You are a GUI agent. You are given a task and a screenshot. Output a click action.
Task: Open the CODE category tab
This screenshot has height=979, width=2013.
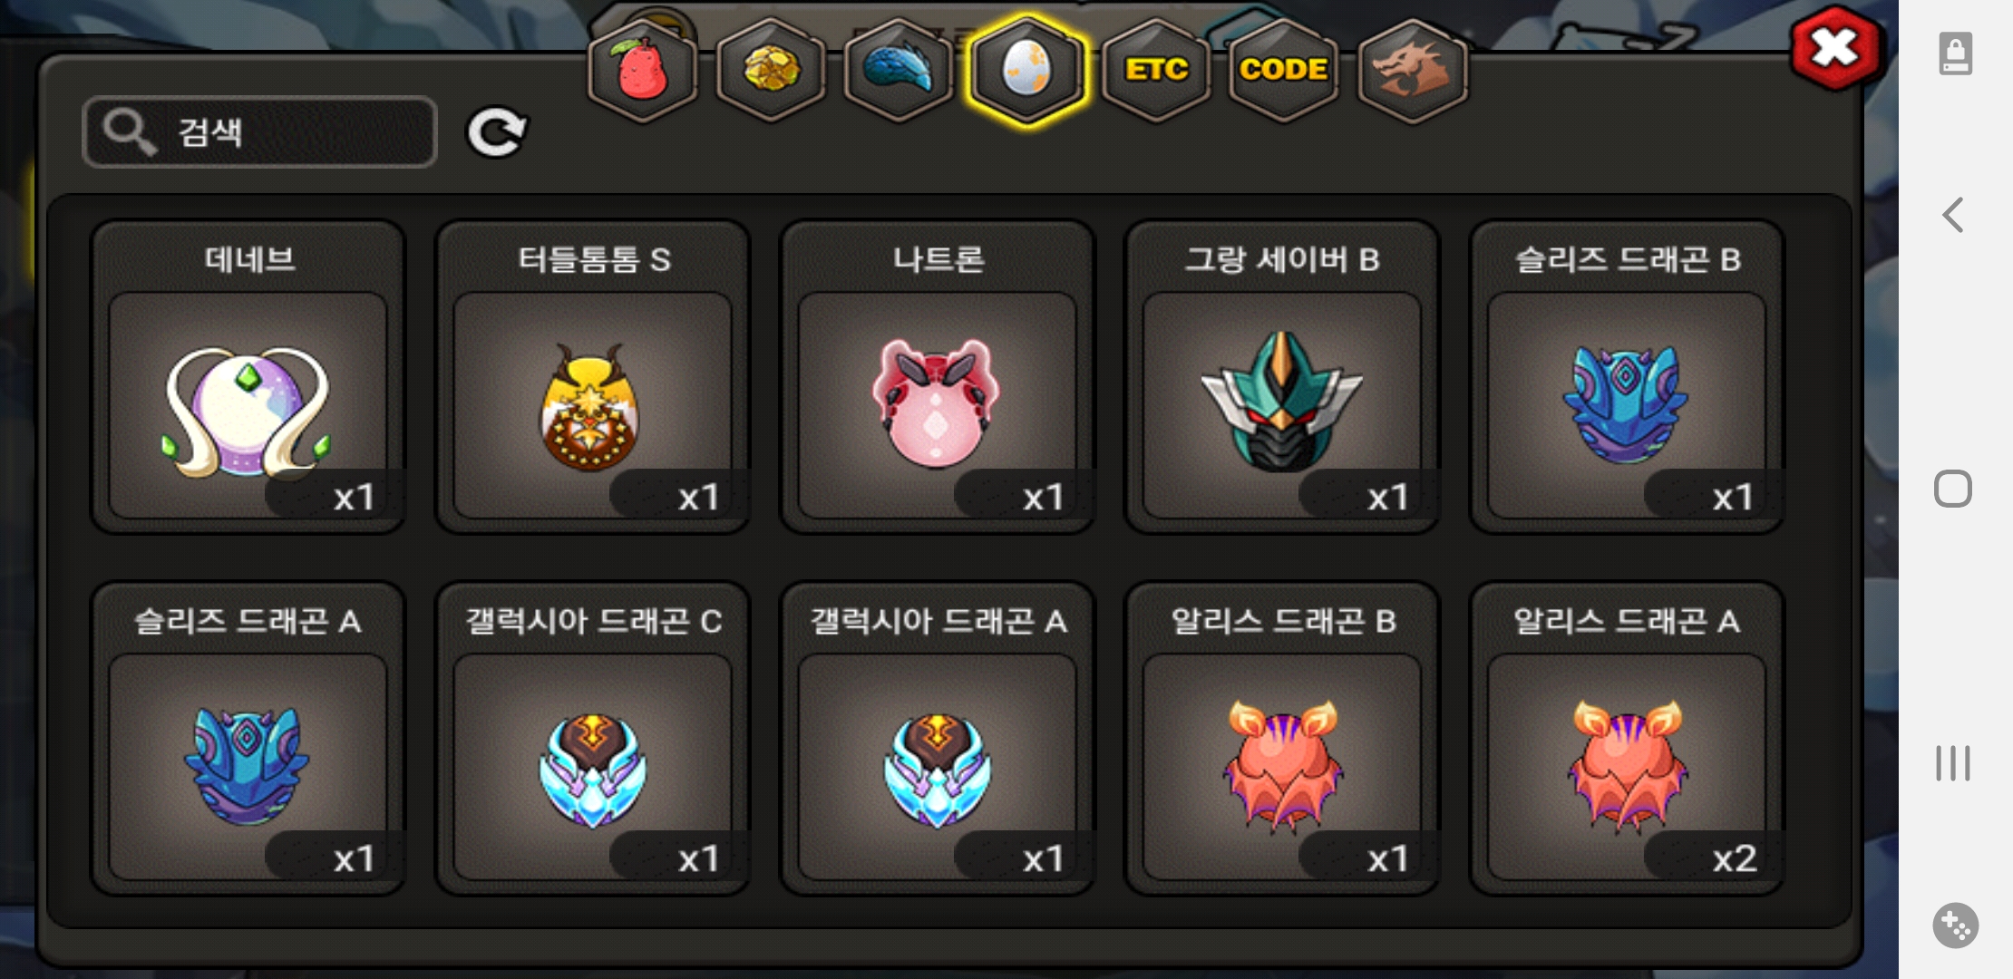1284,70
